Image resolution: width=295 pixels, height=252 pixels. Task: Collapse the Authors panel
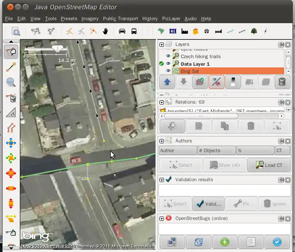coord(161,141)
